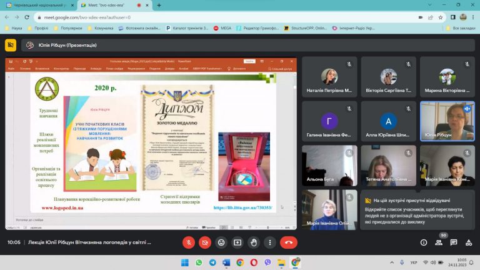480x270 pixels.
Task: Open Word from taskbar
Action: [226, 262]
